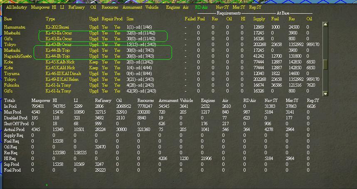Click size value 1(1) - rd (1/46)
The height and width of the screenshot is (189, 357).
pyautogui.click(x=139, y=27)
